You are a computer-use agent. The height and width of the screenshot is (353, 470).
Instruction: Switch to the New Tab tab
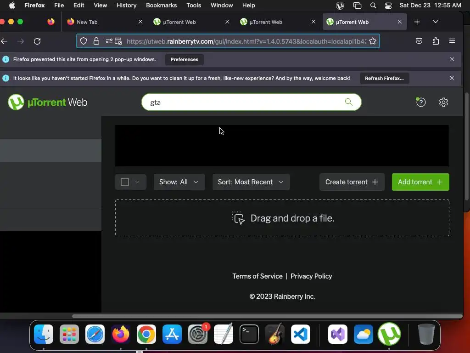tap(102, 22)
